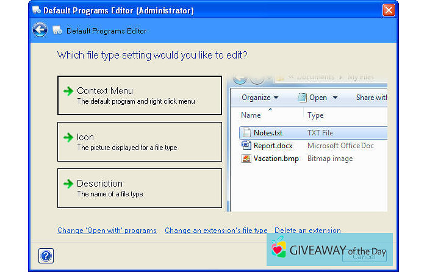Click the Notes.txt file icon
427x272 pixels.
246,132
